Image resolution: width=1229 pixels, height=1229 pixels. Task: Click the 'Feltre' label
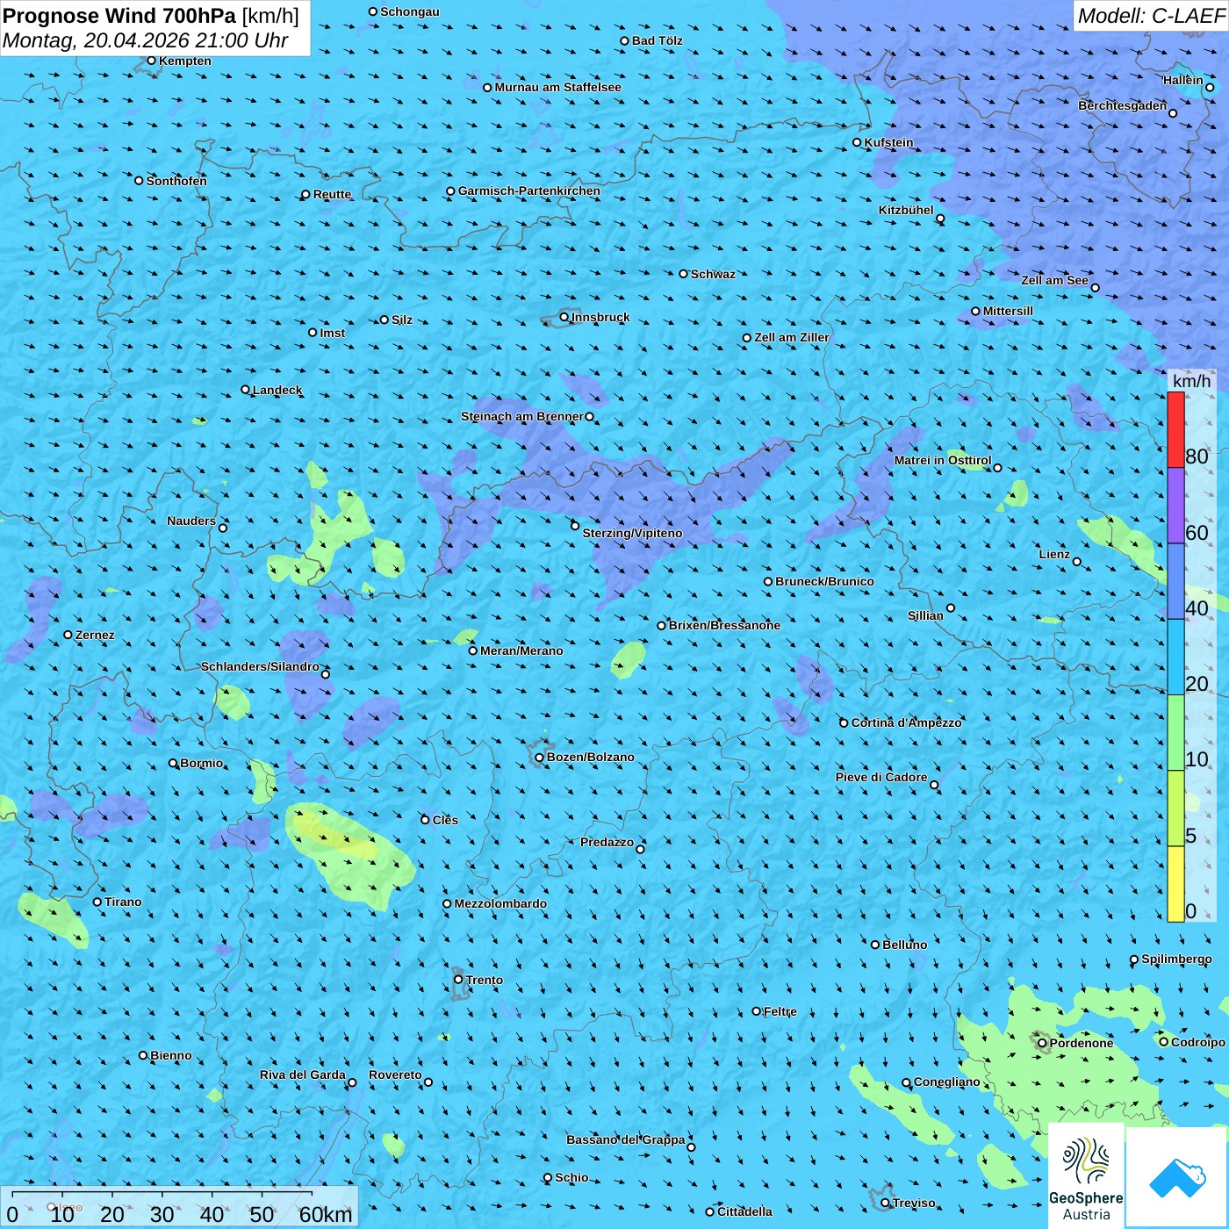(780, 1011)
